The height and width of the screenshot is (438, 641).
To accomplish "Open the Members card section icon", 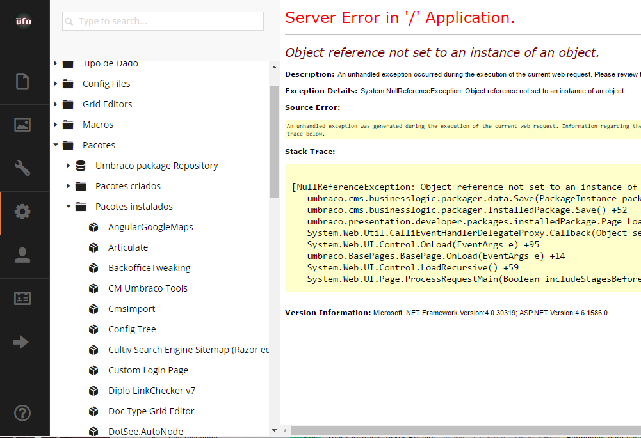I will coord(22,299).
